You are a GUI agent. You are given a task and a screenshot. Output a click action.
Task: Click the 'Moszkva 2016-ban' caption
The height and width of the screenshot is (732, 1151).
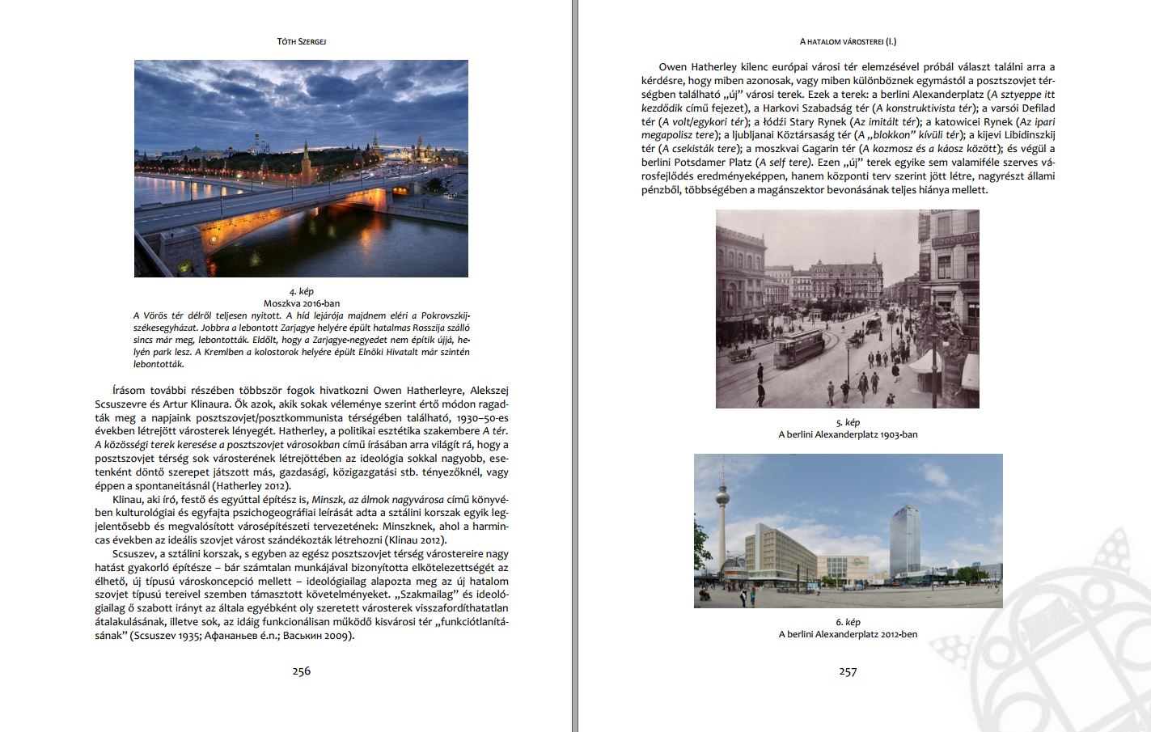pyautogui.click(x=302, y=303)
